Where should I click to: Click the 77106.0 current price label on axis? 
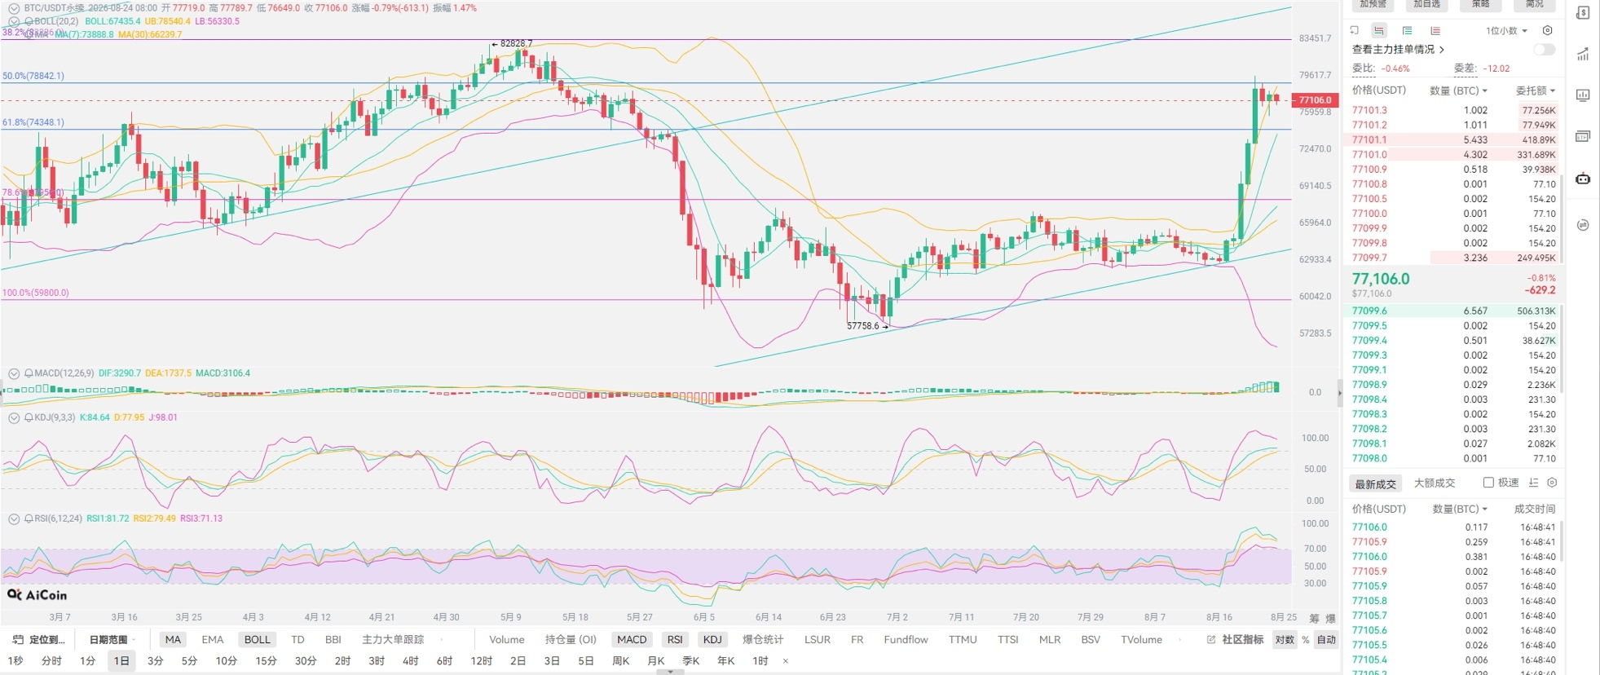click(1314, 100)
